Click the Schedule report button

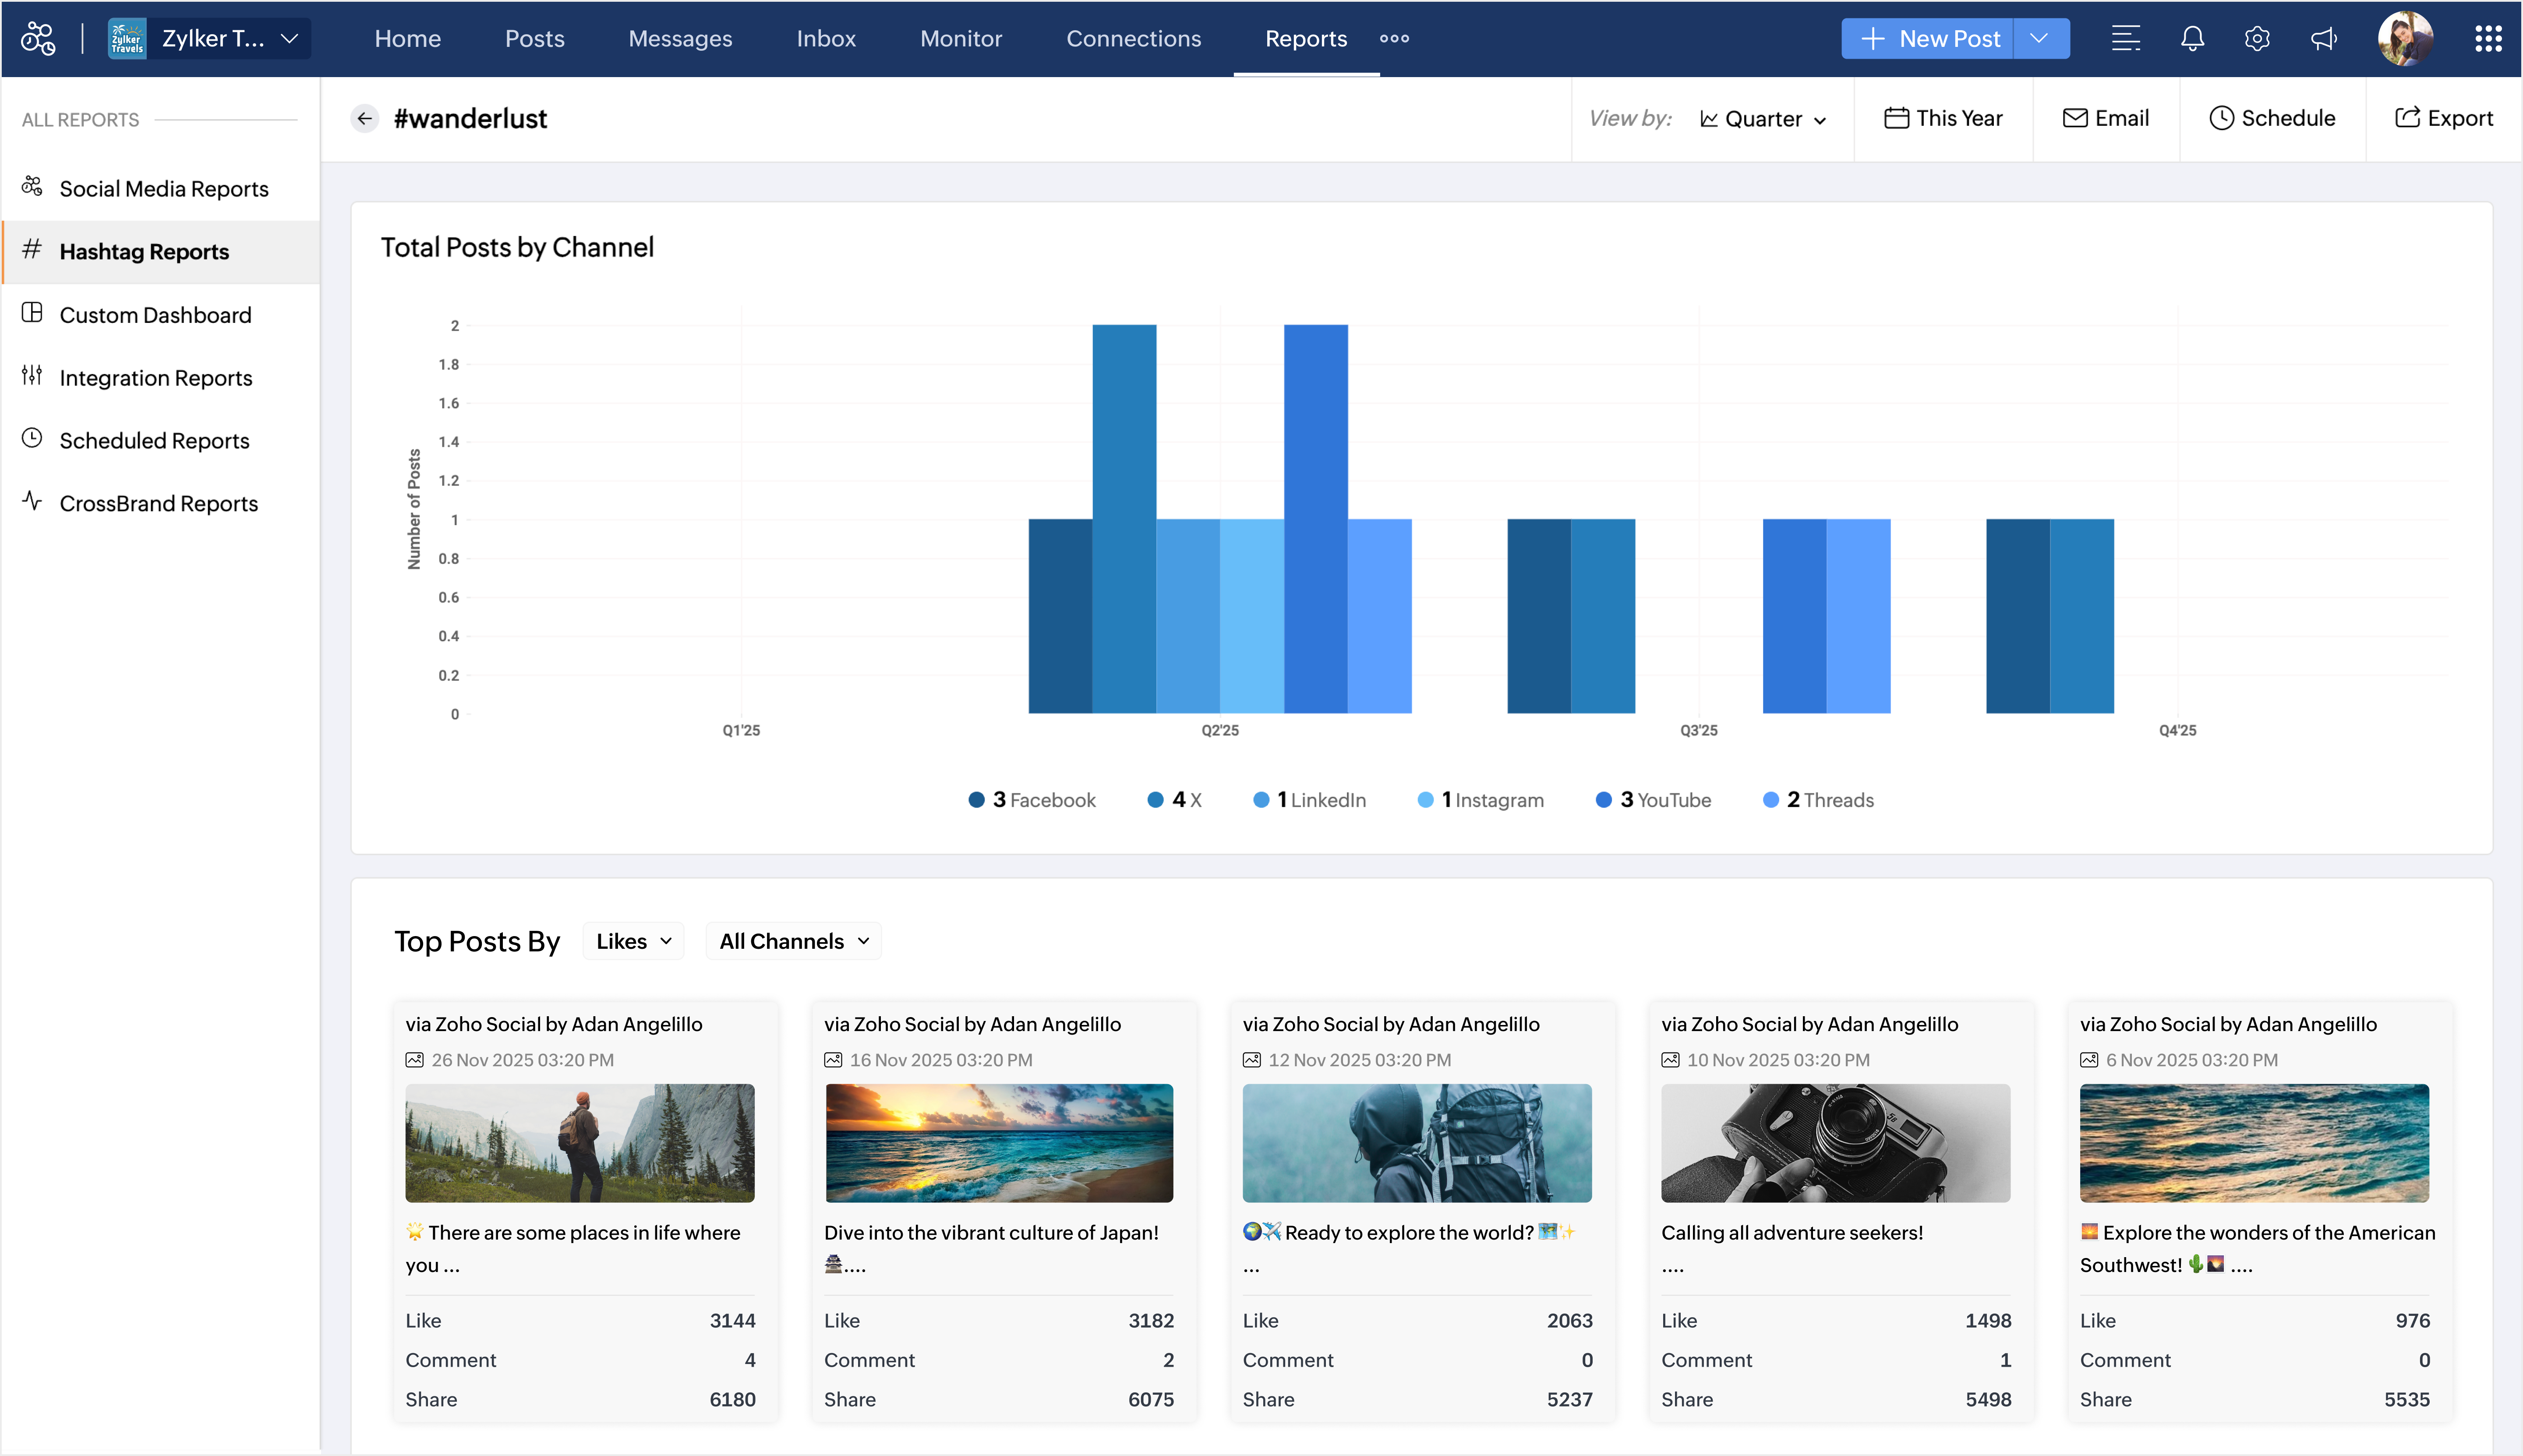click(2272, 118)
